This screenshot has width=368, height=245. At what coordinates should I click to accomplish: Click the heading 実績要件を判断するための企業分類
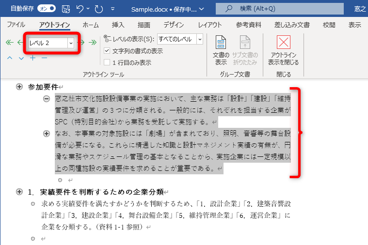tap(102, 192)
